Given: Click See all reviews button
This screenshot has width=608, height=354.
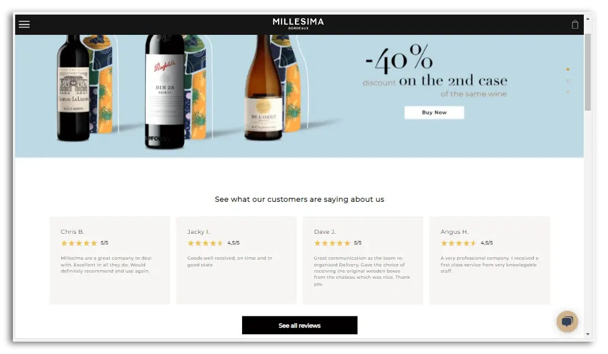Looking at the screenshot, I should coord(299,325).
